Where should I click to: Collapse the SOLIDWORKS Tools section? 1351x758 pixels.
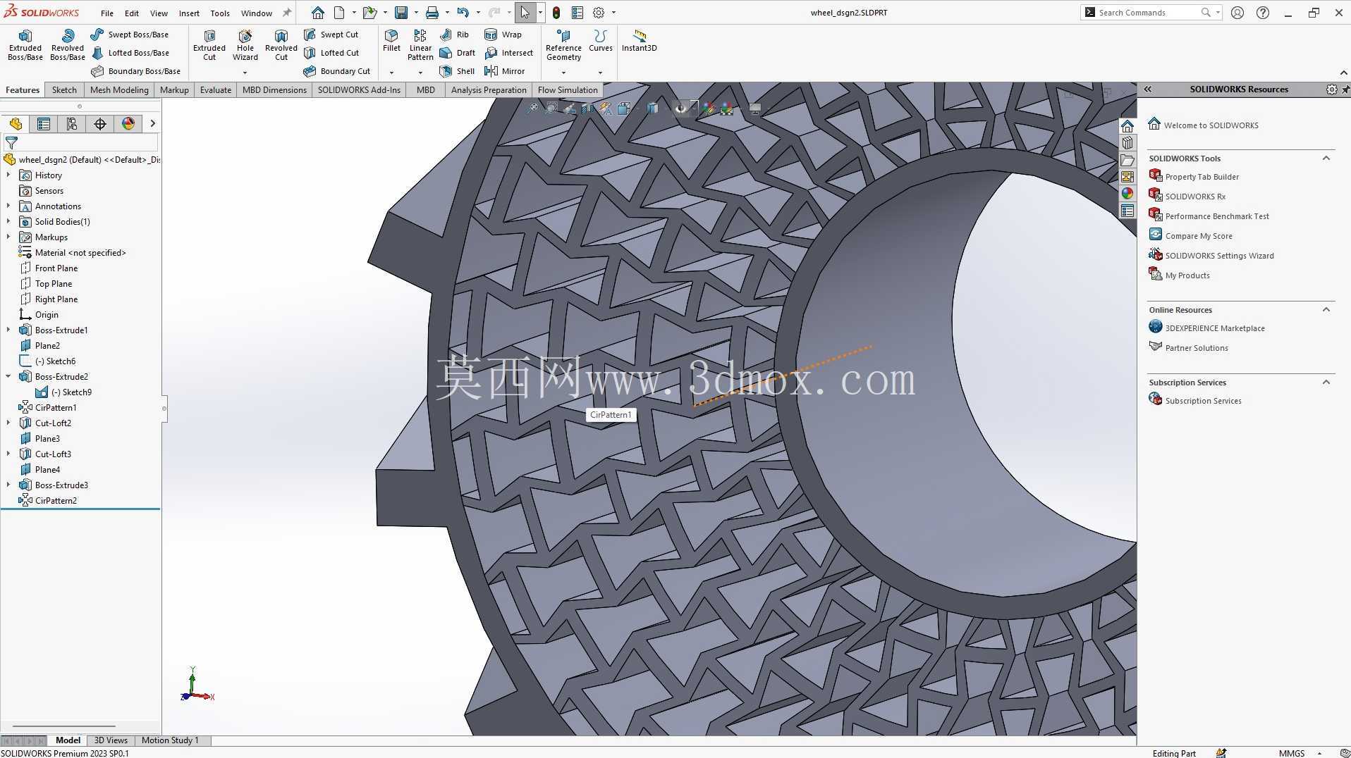point(1326,159)
